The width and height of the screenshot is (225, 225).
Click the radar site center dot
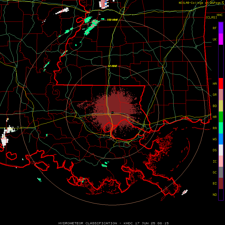tap(112, 112)
